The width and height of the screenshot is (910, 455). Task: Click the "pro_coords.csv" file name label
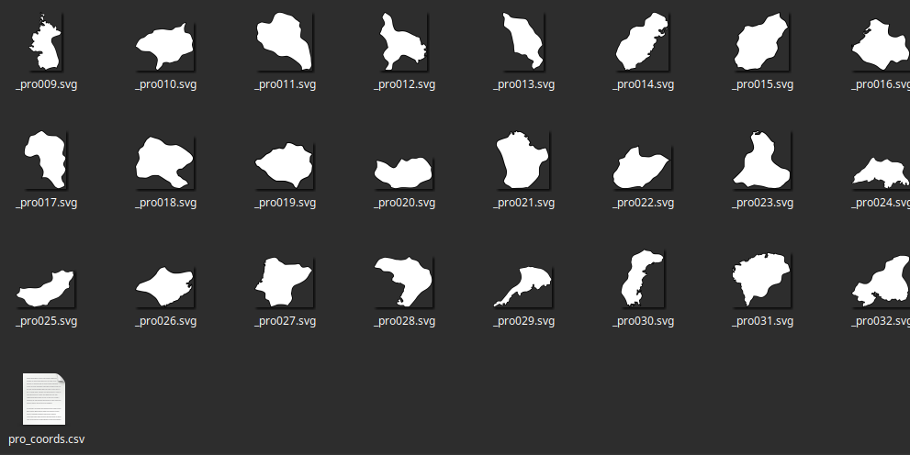click(x=47, y=439)
